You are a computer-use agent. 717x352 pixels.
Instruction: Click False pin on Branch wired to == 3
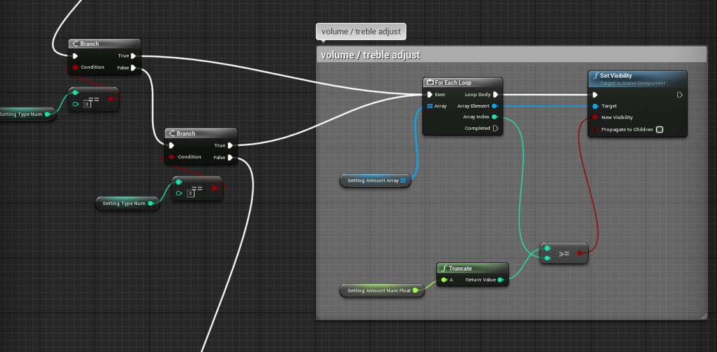pos(230,157)
